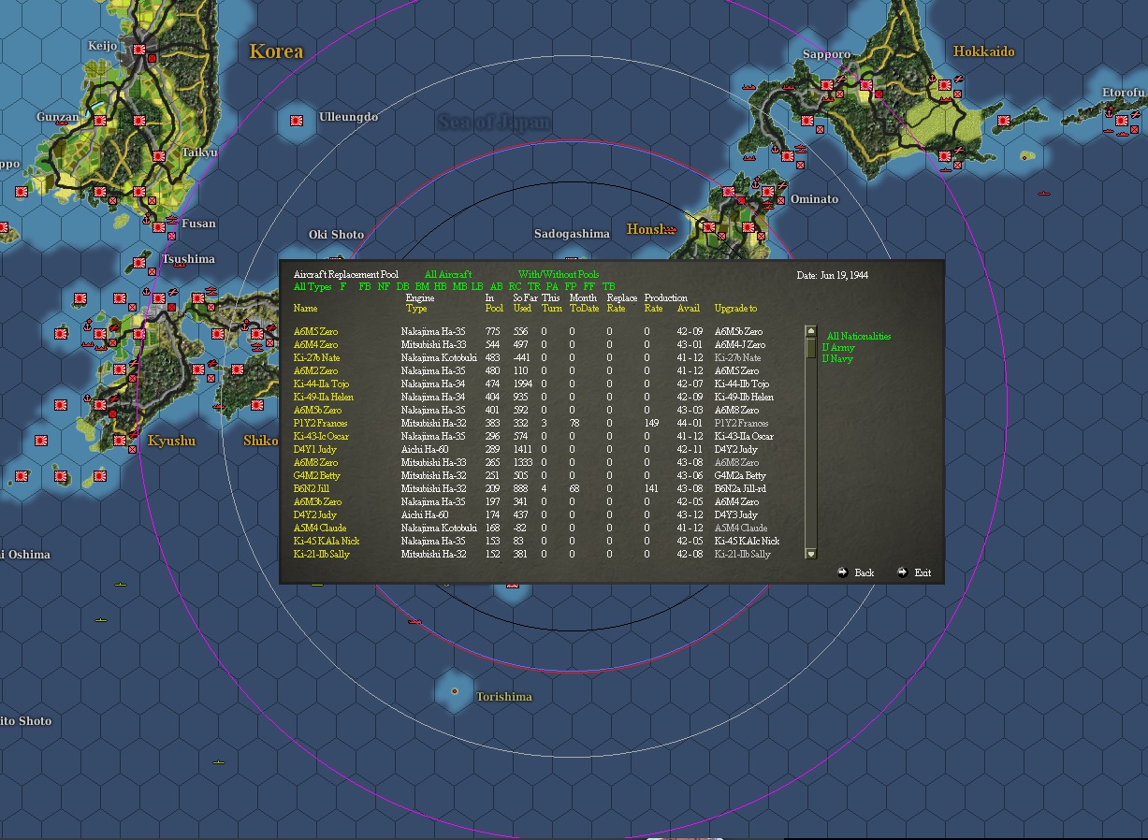Open the A6M4 Zero aircraft entry
Image resolution: width=1148 pixels, height=840 pixels.
tap(315, 344)
